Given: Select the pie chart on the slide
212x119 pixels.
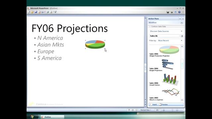Looking at the screenshot, I should [95, 44].
